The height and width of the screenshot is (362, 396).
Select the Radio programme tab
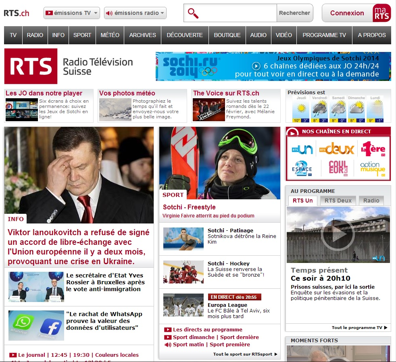371,201
